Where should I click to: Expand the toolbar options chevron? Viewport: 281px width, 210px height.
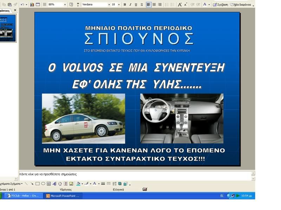[78, 5]
